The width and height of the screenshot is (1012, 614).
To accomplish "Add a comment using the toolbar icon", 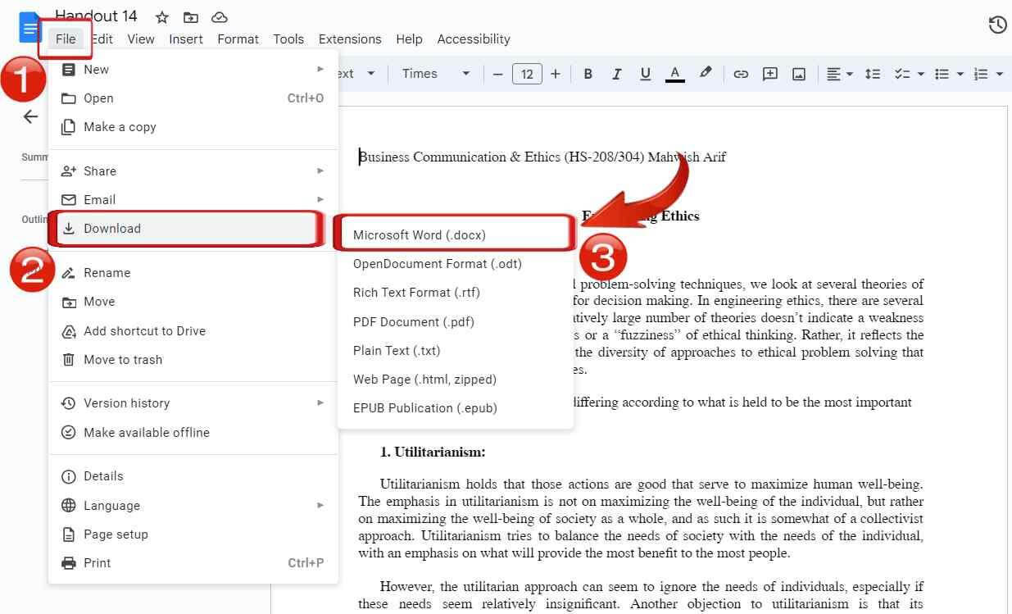I will pyautogui.click(x=769, y=73).
